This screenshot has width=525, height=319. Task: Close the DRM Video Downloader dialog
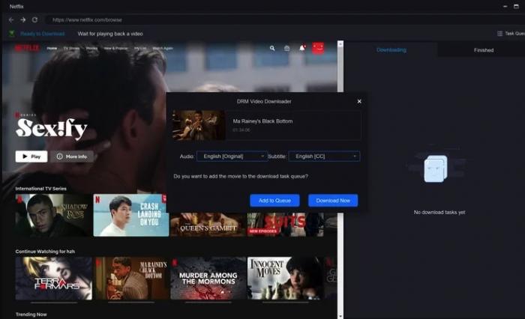pyautogui.click(x=359, y=101)
